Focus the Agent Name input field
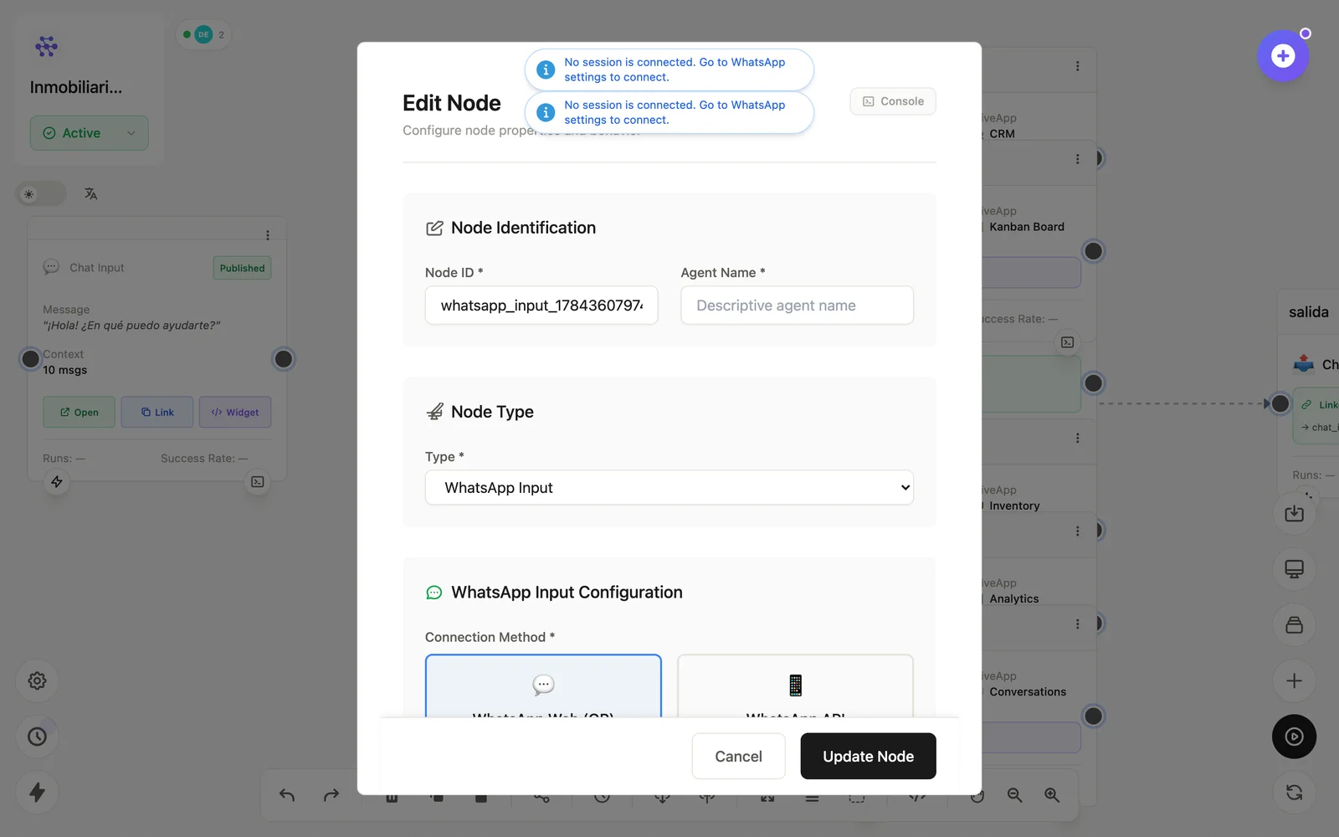The width and height of the screenshot is (1339, 837). 797,306
